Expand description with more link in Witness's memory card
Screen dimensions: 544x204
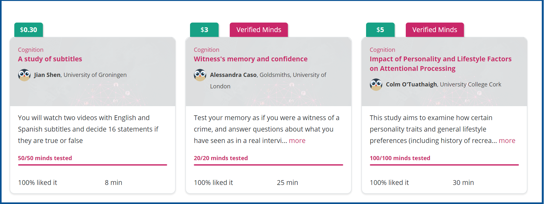tap(297, 141)
